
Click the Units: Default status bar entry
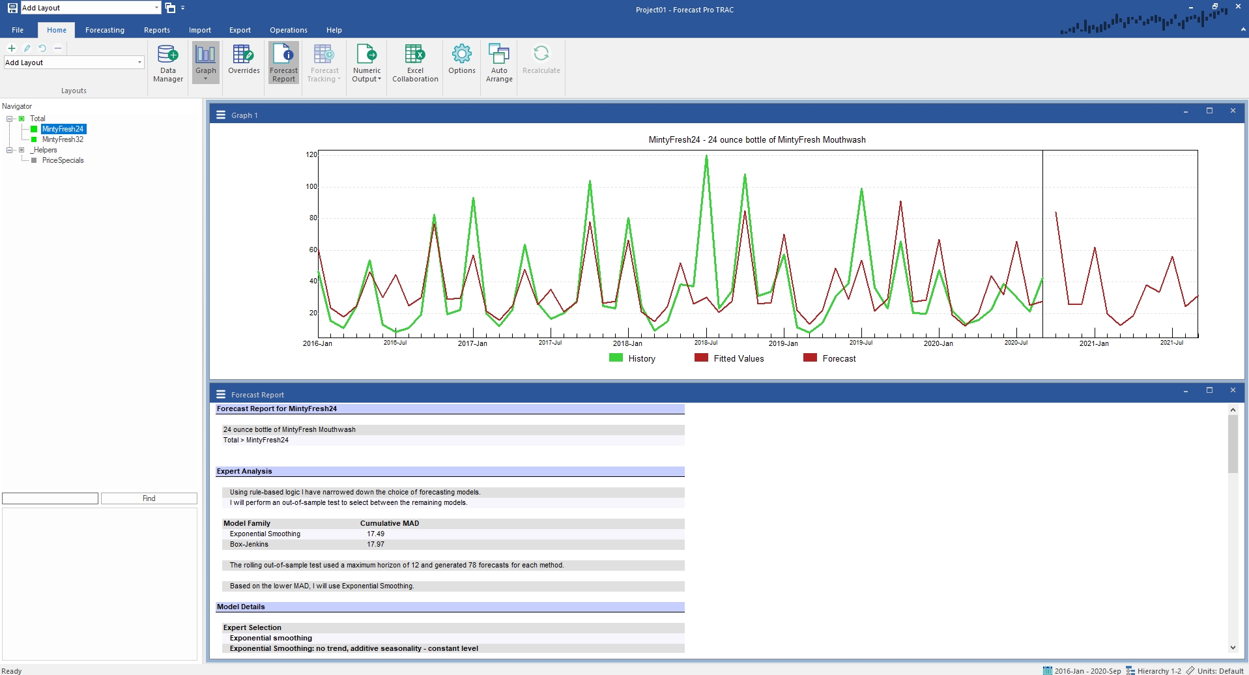(x=1214, y=670)
